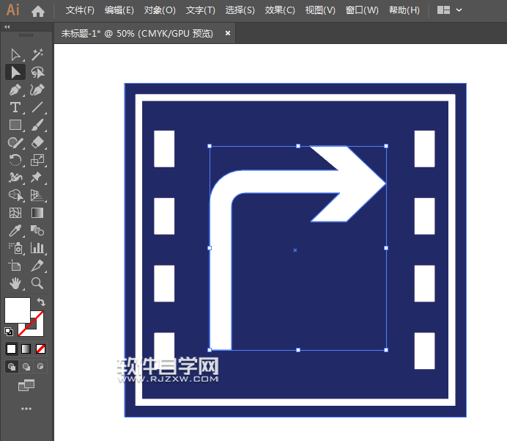The width and height of the screenshot is (507, 441).
Task: Select the Hand tool
Action: tap(15, 283)
